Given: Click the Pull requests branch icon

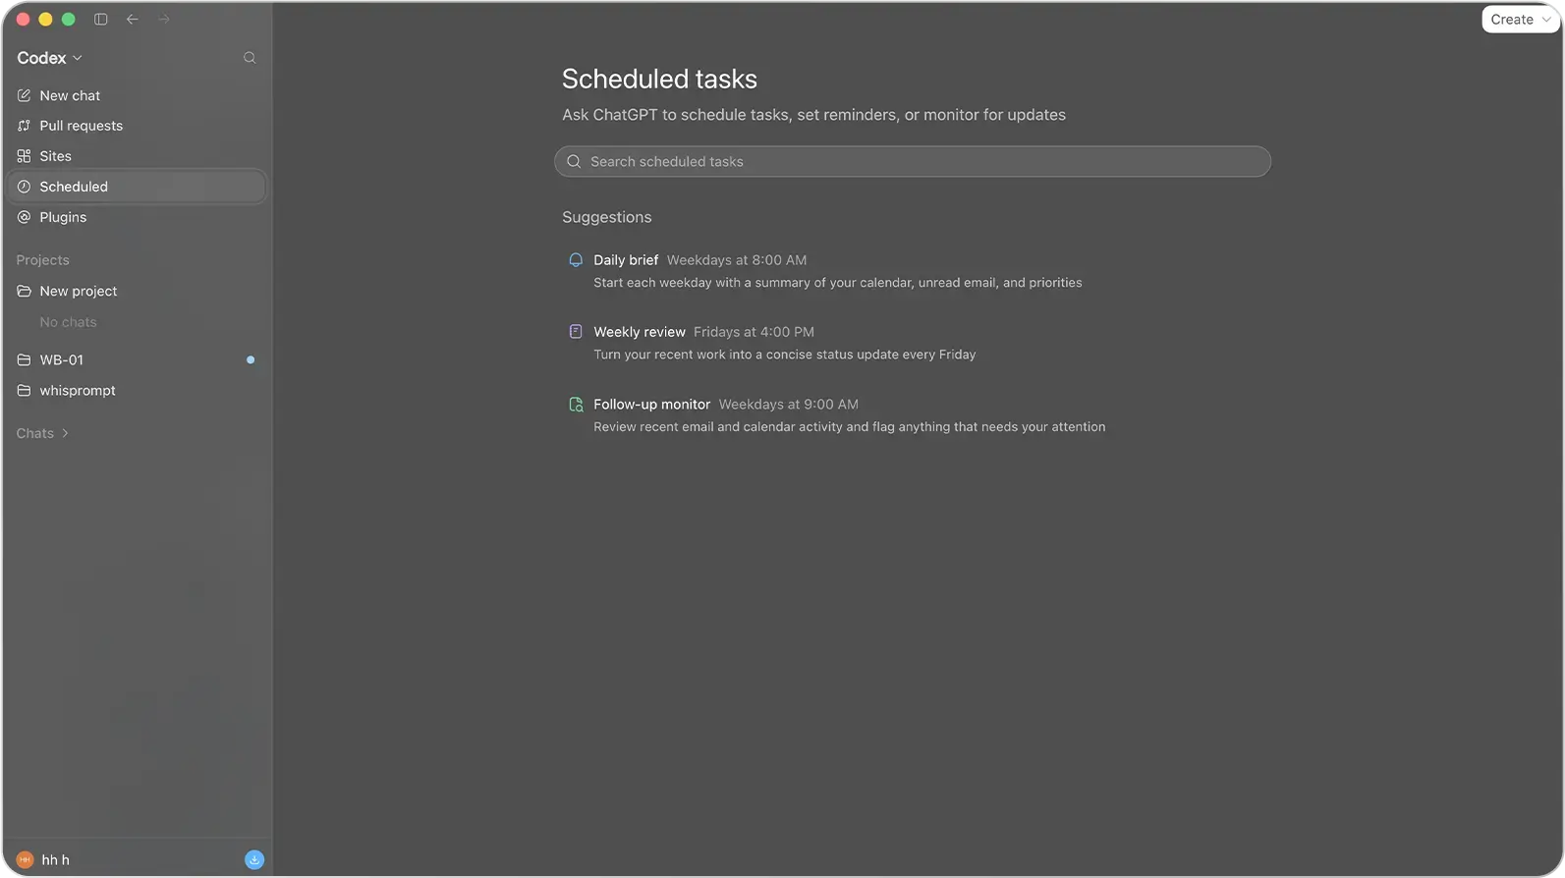Looking at the screenshot, I should pyautogui.click(x=25, y=126).
